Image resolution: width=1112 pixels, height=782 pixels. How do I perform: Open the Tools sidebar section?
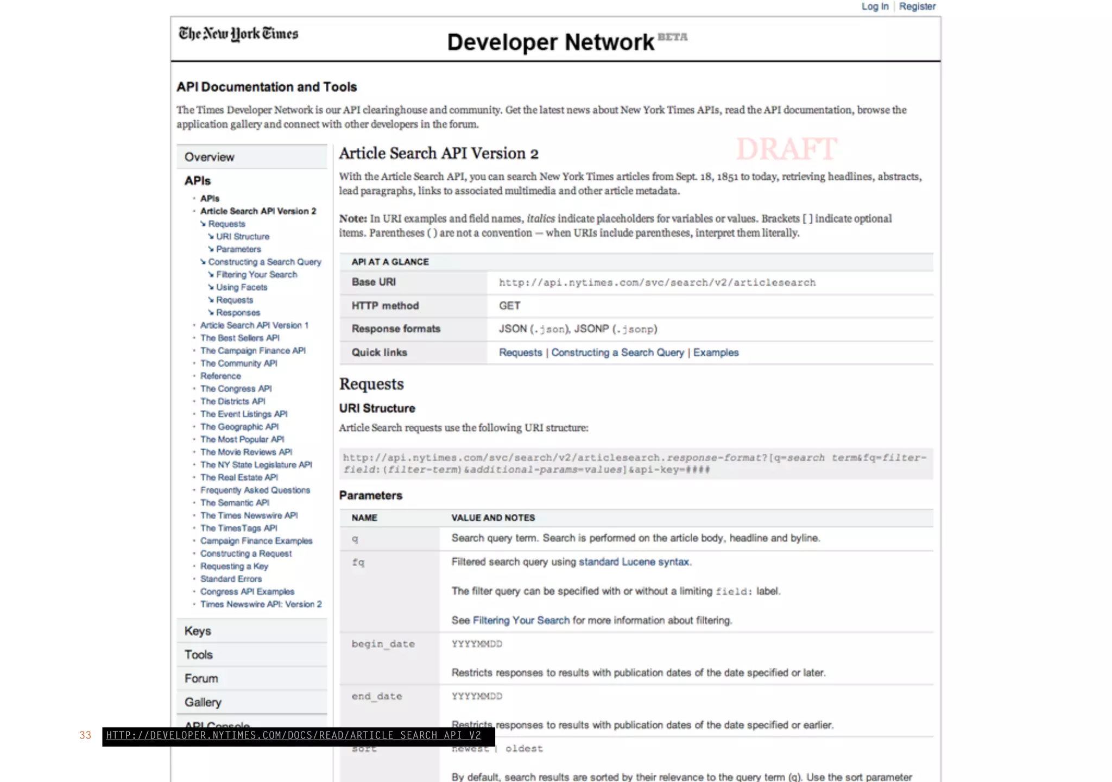(x=198, y=655)
